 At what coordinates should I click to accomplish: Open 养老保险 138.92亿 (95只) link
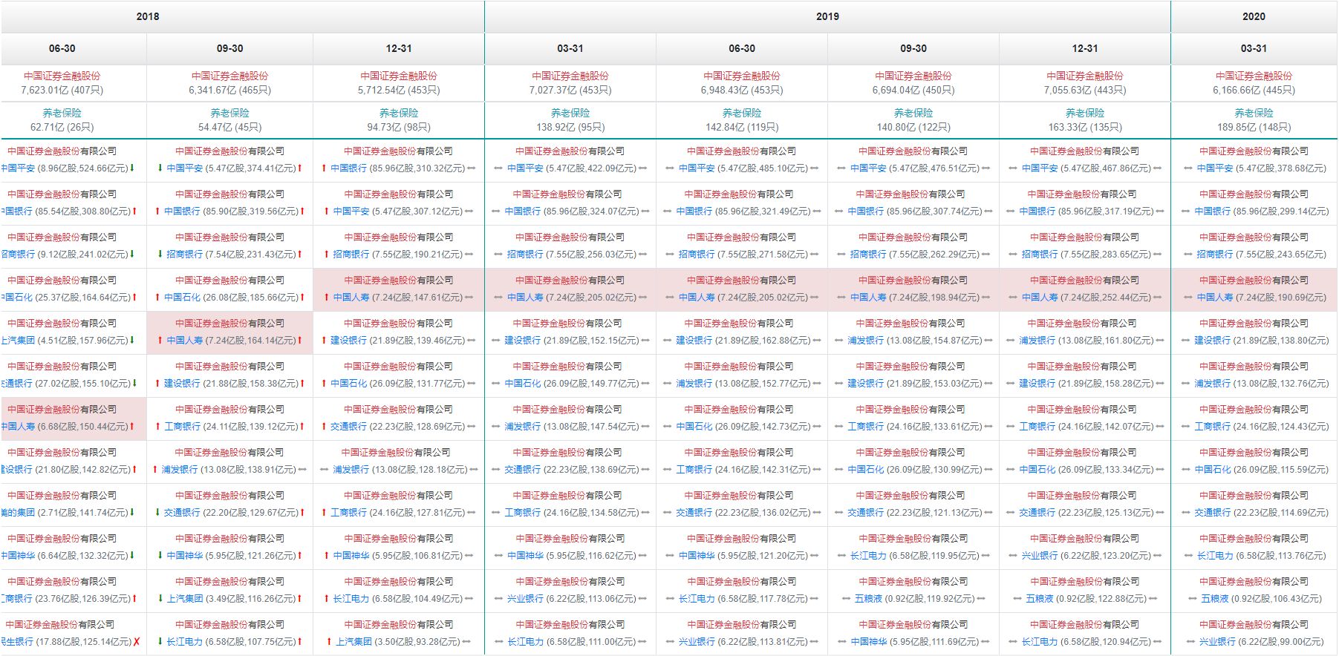(x=570, y=113)
